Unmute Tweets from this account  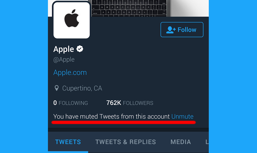(182, 116)
